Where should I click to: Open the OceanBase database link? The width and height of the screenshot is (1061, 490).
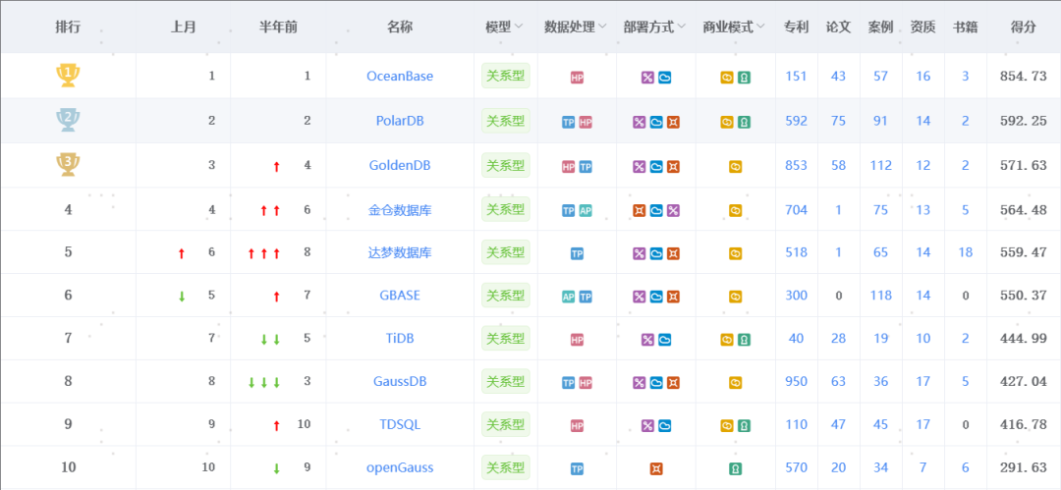point(400,76)
